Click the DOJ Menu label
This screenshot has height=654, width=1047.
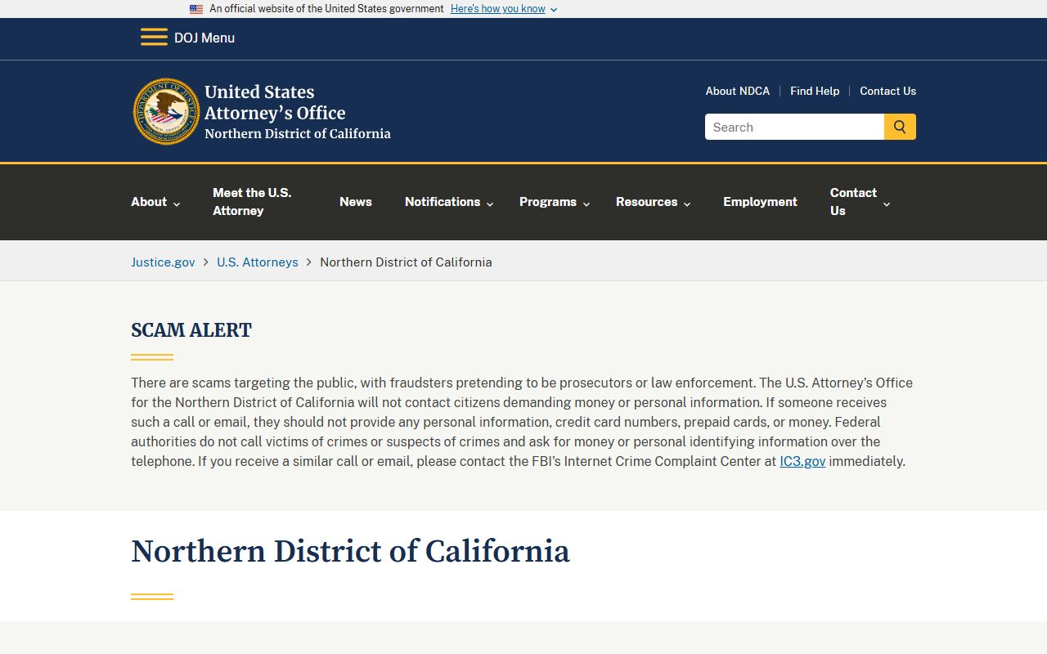(204, 38)
